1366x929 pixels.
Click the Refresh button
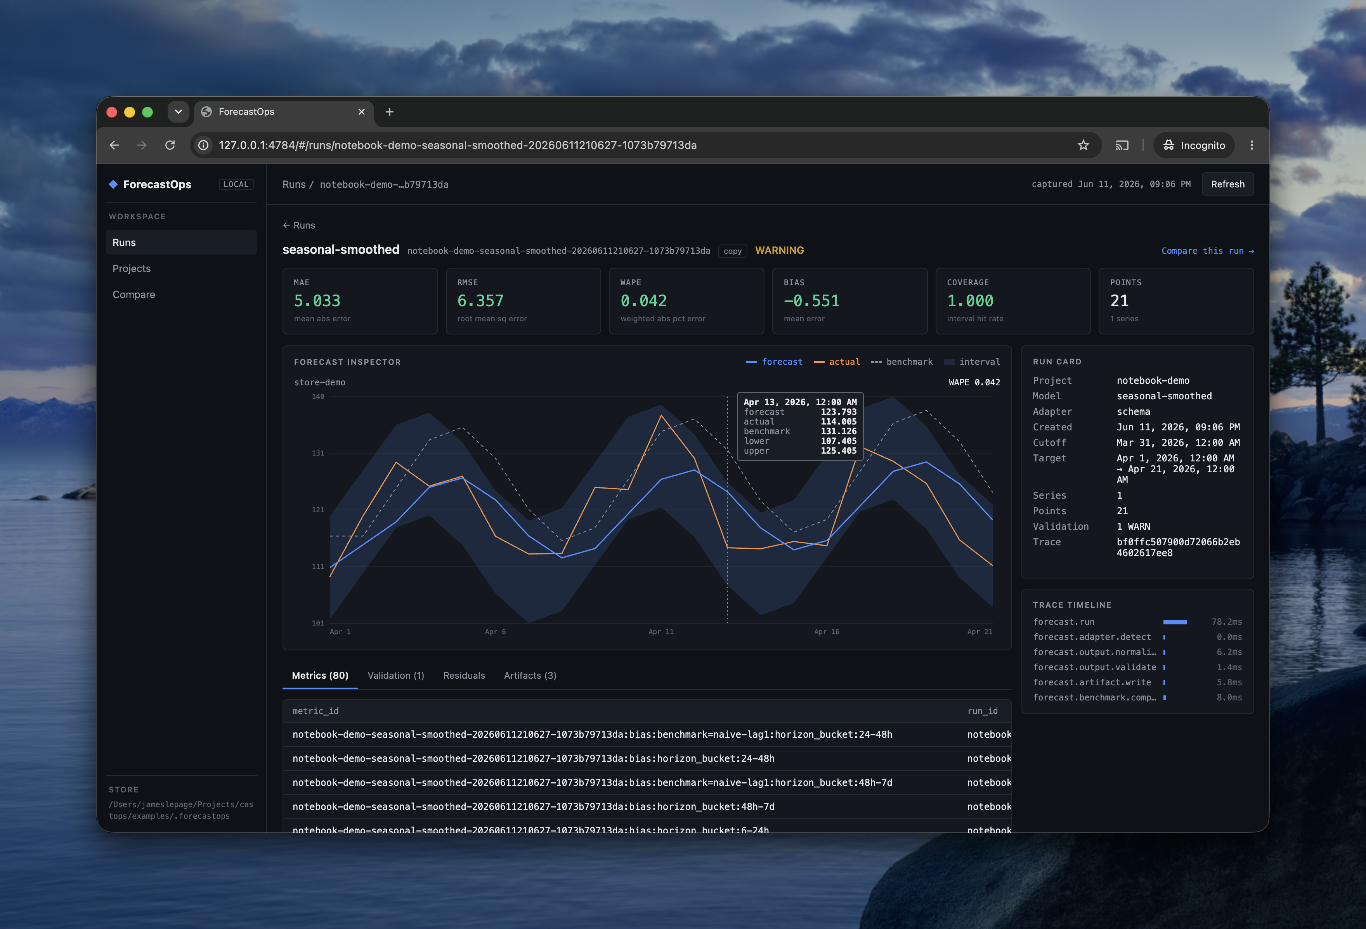click(1227, 184)
